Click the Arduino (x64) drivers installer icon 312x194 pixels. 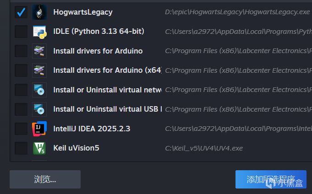click(x=39, y=70)
